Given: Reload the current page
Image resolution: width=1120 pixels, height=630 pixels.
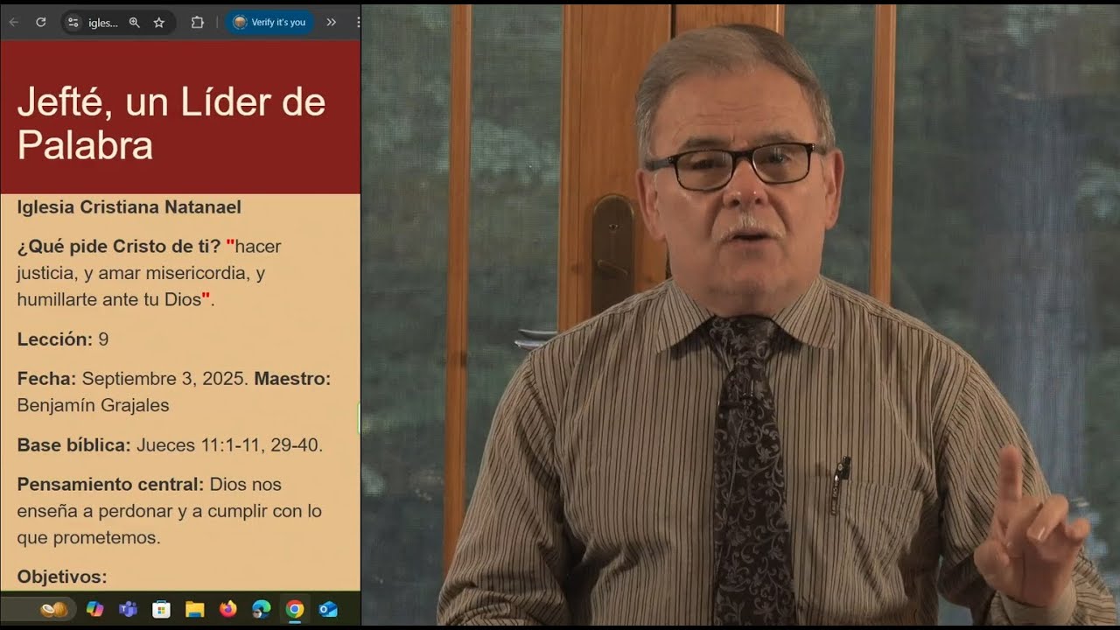Looking at the screenshot, I should [x=40, y=23].
